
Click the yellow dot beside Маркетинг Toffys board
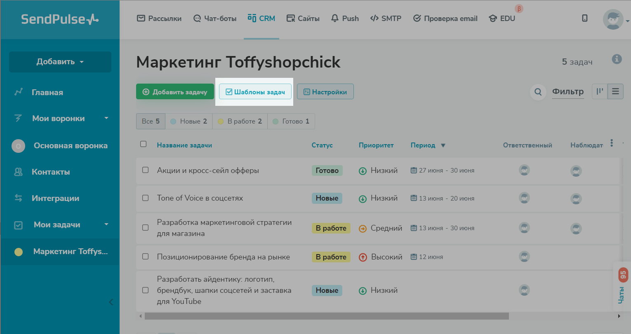(19, 252)
